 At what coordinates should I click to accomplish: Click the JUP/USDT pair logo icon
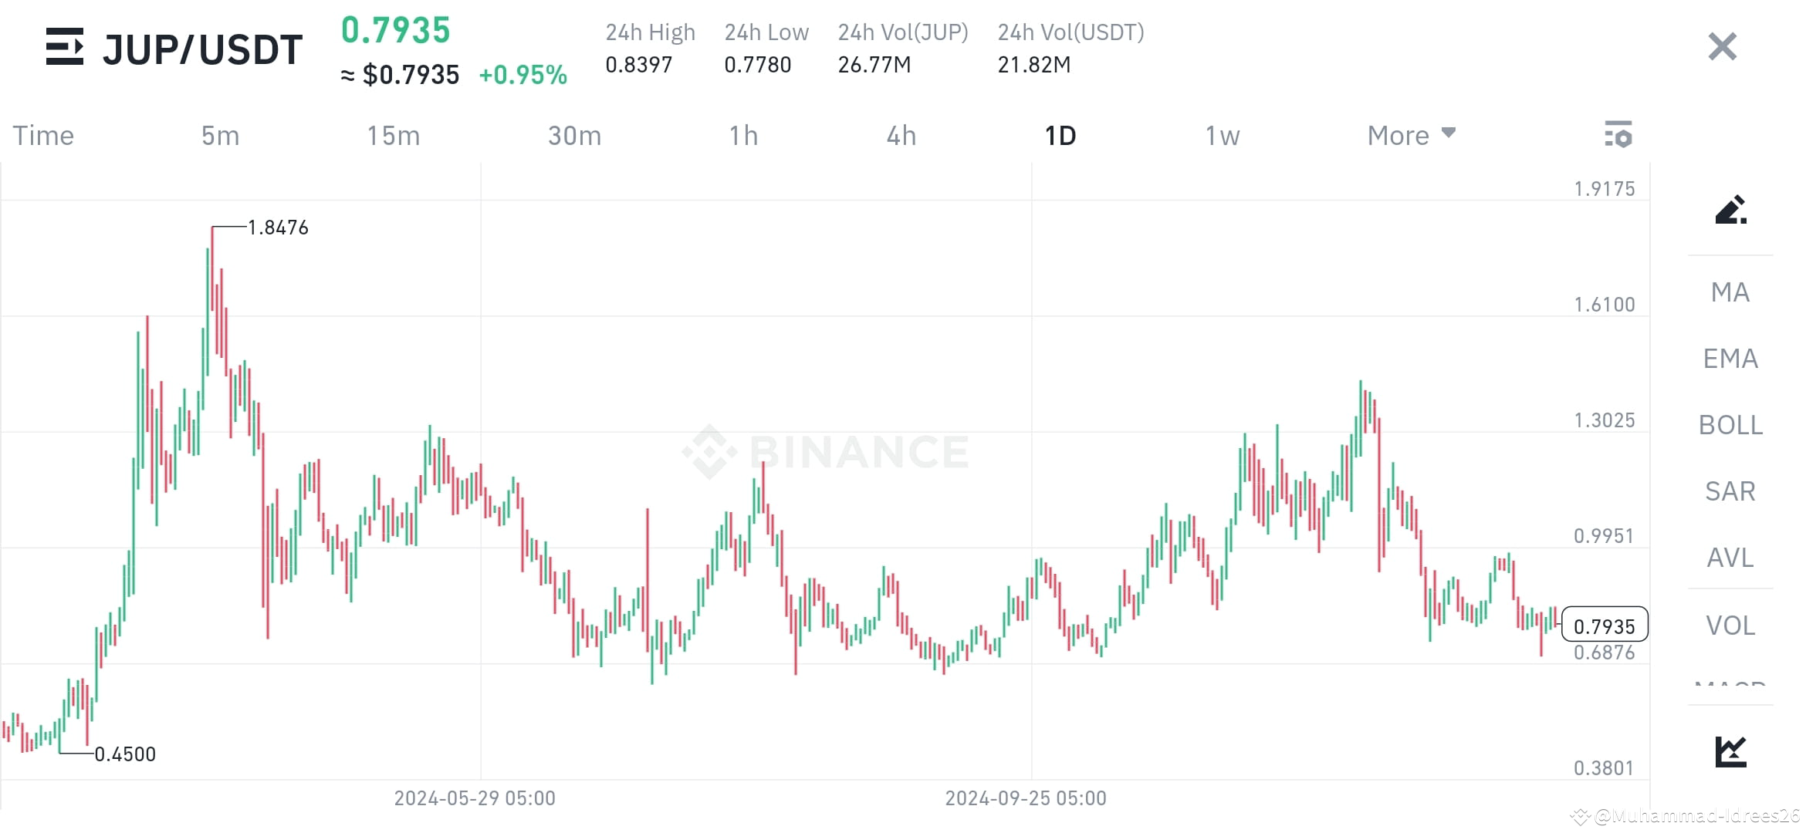pyautogui.click(x=65, y=48)
